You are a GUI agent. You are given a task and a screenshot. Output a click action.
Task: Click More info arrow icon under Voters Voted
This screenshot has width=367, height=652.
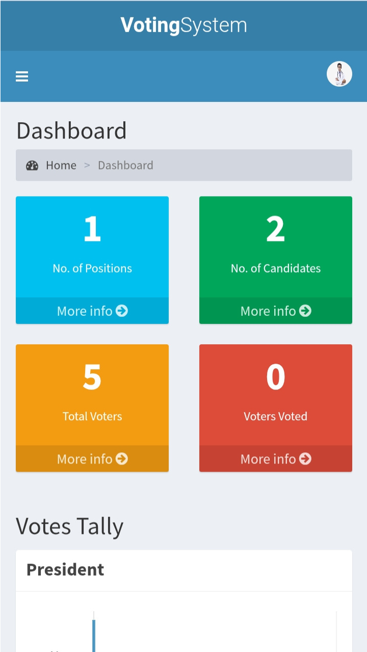(x=305, y=459)
